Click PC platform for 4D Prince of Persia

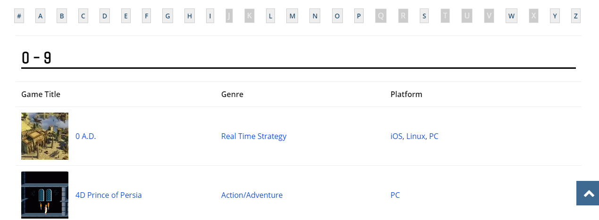[x=395, y=195]
